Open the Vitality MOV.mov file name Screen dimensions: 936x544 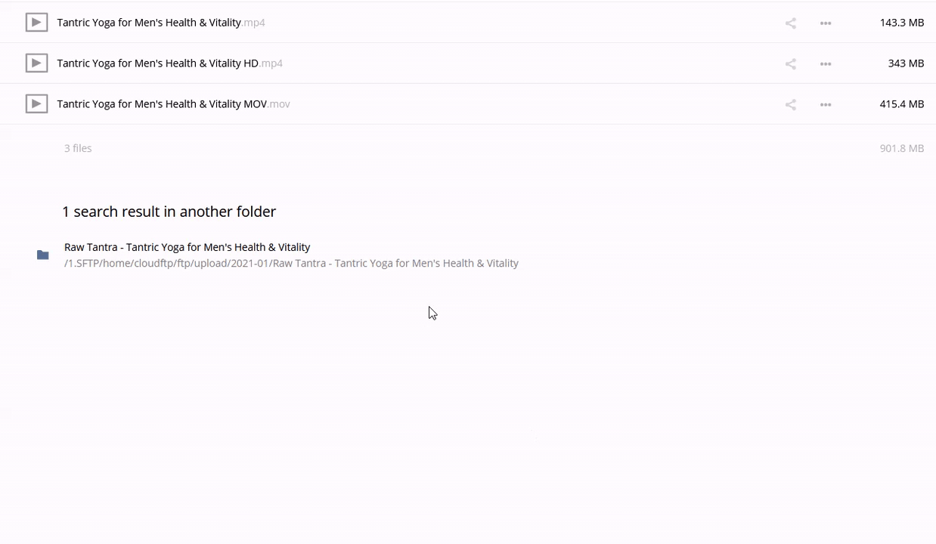point(174,104)
